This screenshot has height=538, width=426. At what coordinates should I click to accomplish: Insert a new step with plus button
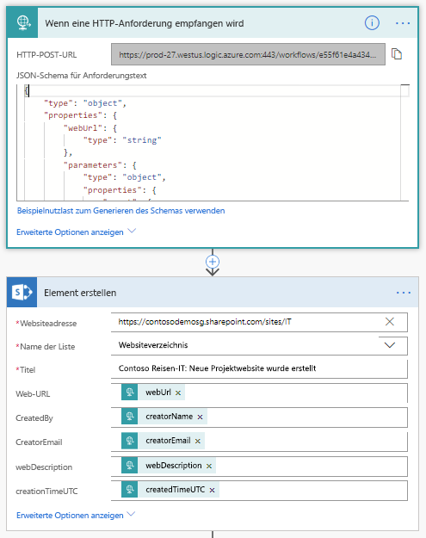[213, 262]
